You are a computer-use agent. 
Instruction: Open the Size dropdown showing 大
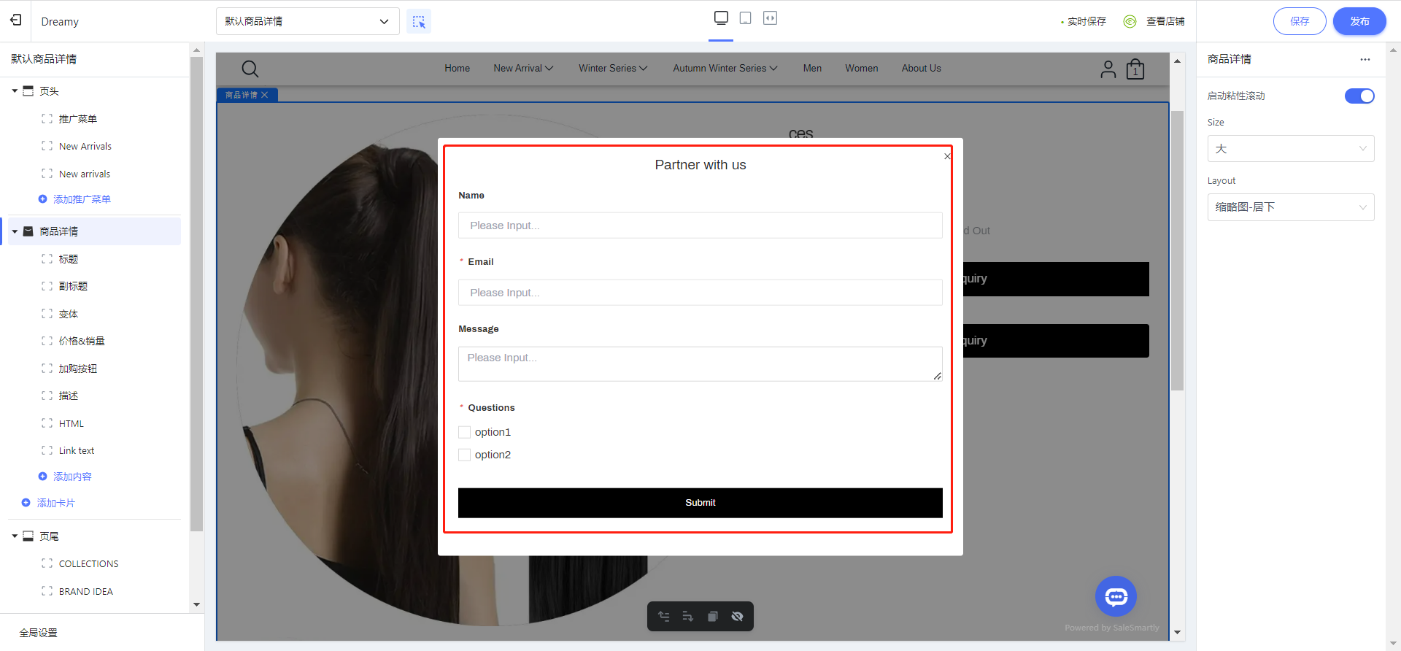pos(1291,149)
